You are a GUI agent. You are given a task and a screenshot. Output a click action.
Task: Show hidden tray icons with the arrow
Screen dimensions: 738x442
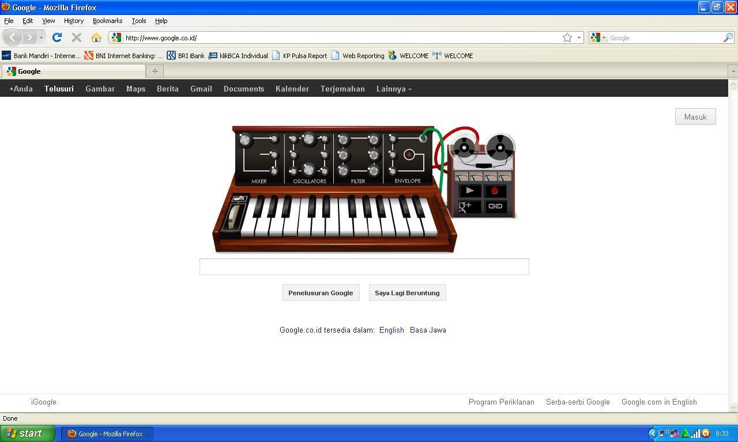tap(653, 433)
